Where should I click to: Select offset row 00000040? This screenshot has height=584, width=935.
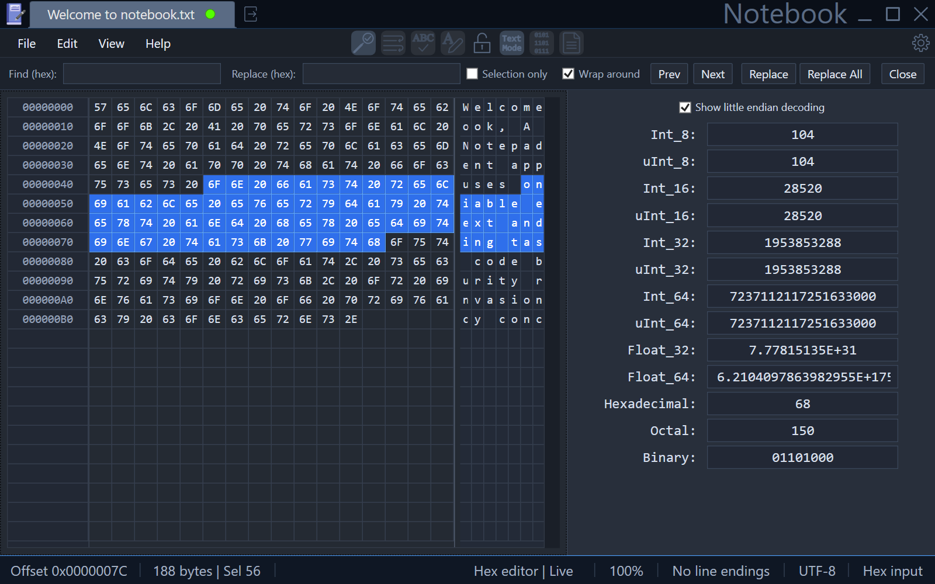[48, 185]
